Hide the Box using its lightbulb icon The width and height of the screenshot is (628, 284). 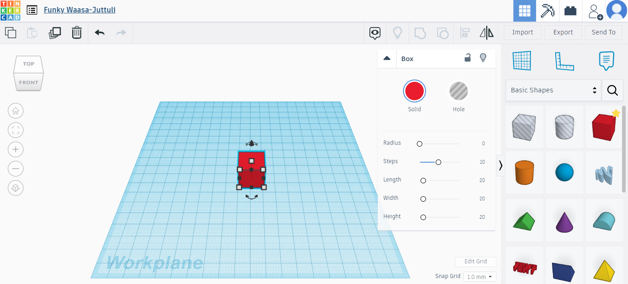coord(483,58)
